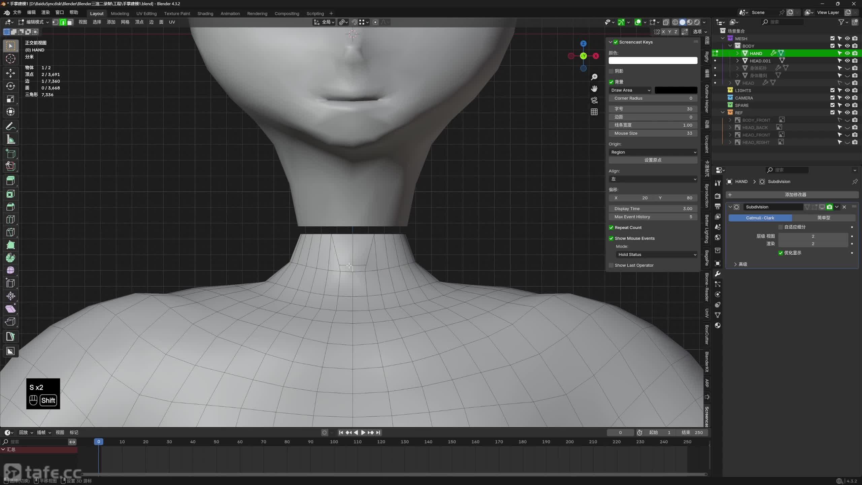Open the 文件 file menu
The height and width of the screenshot is (485, 862).
click(17, 12)
